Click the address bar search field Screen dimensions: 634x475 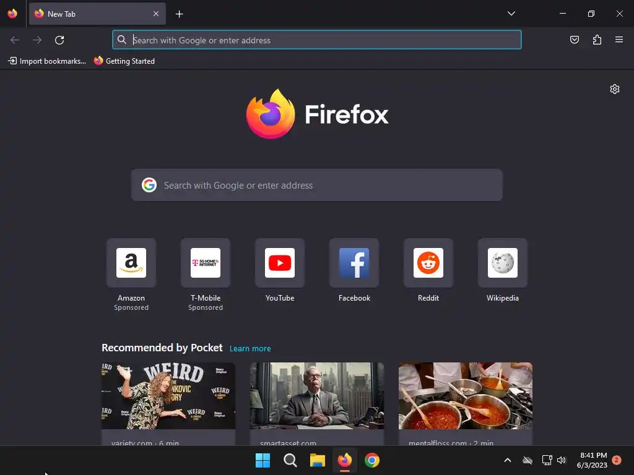click(x=317, y=40)
